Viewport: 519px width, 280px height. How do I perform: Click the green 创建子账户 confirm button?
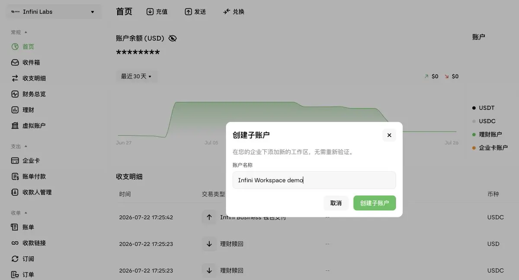click(375, 203)
